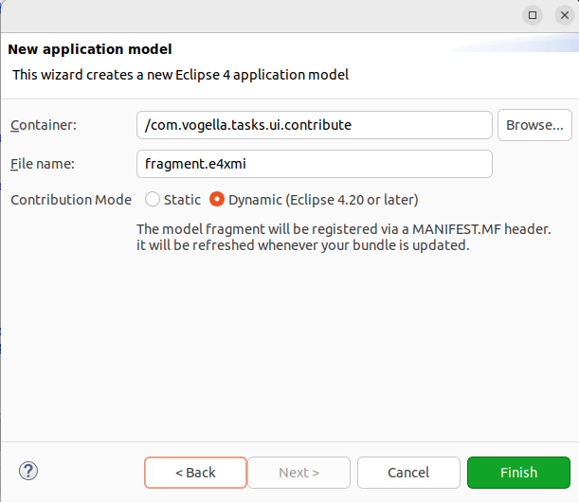
Task: Select Dynamic (Eclipse 4.20 or later) mode
Action: point(314,200)
